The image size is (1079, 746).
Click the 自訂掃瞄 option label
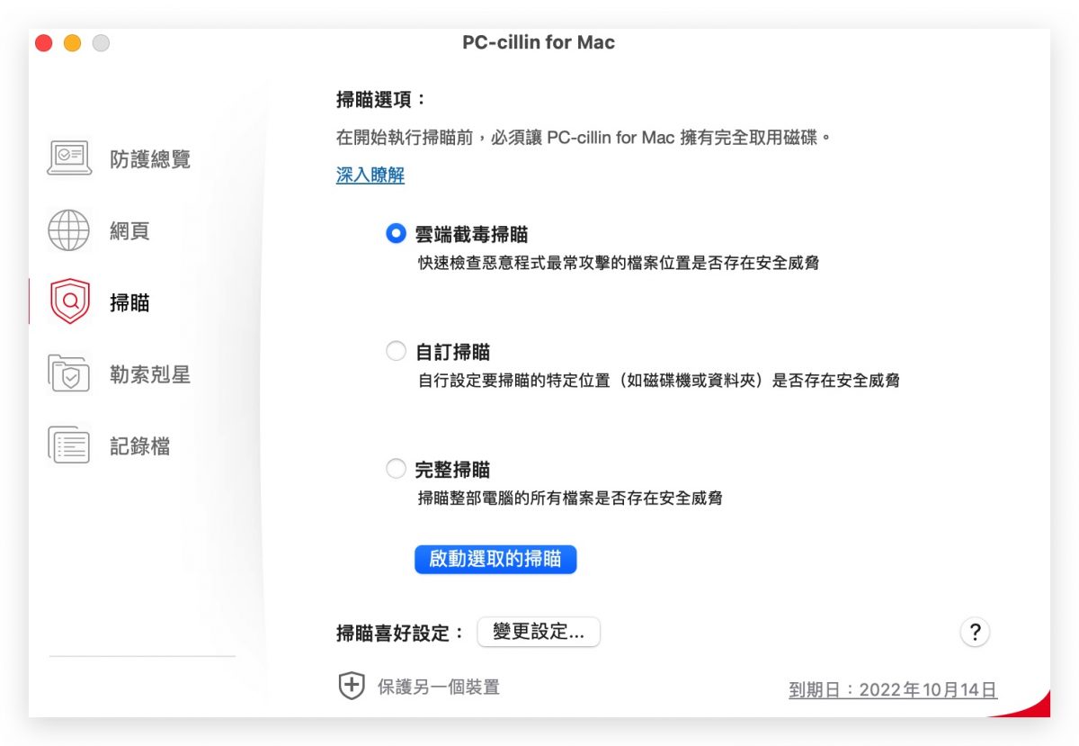[x=452, y=352]
